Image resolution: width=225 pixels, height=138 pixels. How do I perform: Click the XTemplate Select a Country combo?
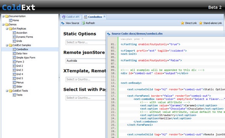coord(86,79)
